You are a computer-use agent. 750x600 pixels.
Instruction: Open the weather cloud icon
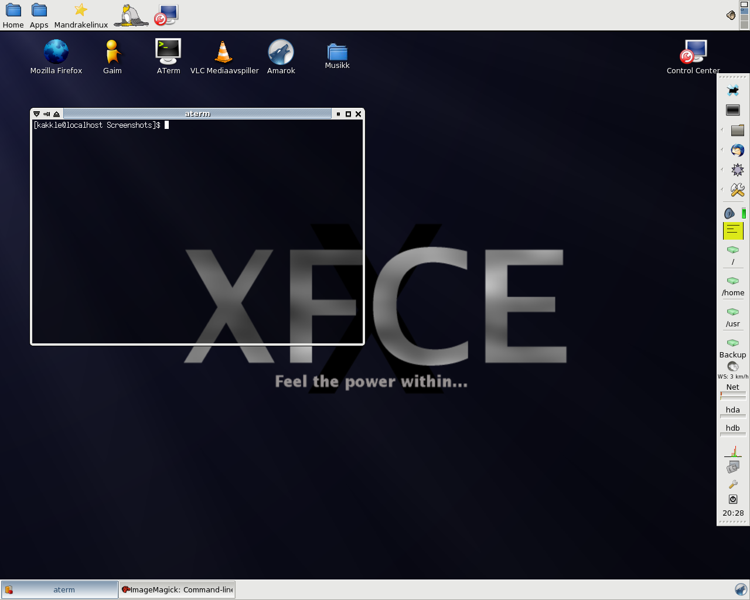pyautogui.click(x=733, y=367)
